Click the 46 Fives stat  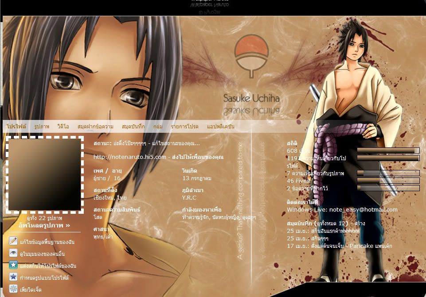[298, 181]
